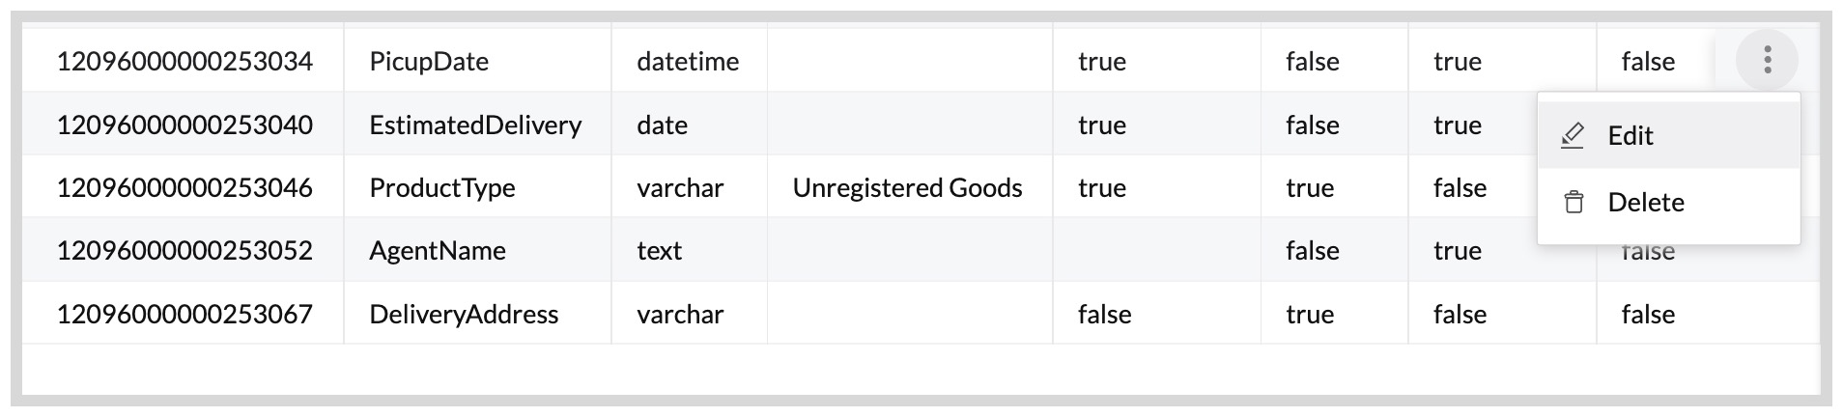Click the datetime data type cell
This screenshot has width=1843, height=417.
coord(688,62)
